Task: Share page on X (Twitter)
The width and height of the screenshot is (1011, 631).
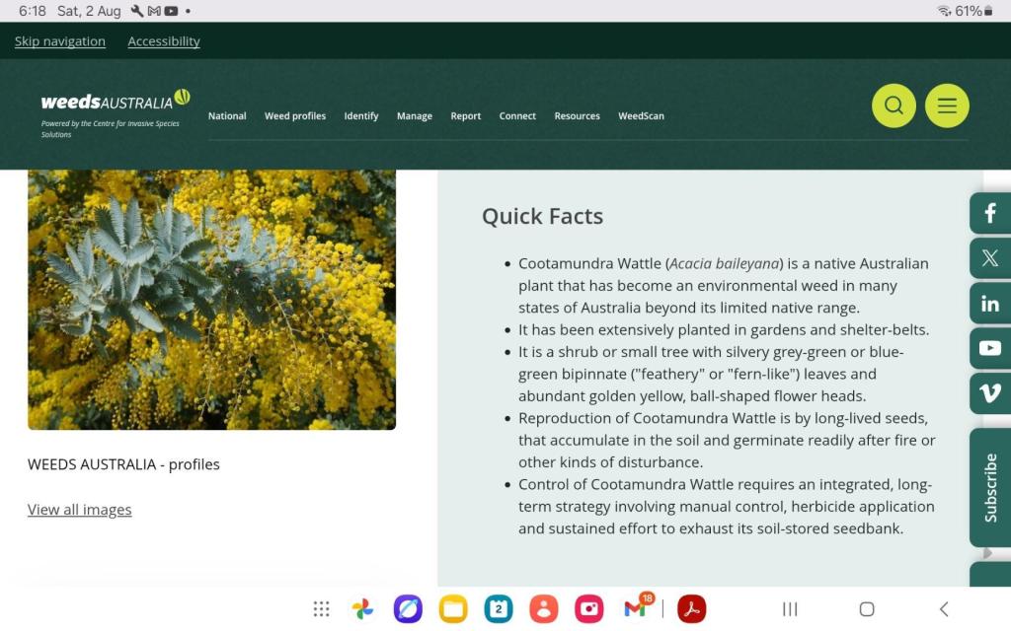Action: (989, 258)
